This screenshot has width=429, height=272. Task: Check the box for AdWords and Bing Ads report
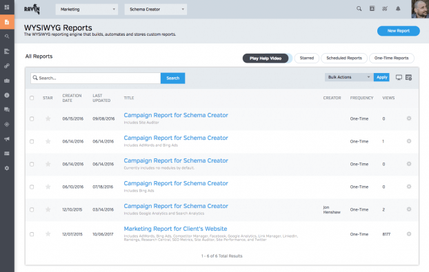tap(32, 141)
